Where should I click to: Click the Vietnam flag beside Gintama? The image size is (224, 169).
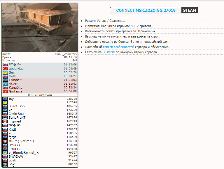[x=5, y=91]
